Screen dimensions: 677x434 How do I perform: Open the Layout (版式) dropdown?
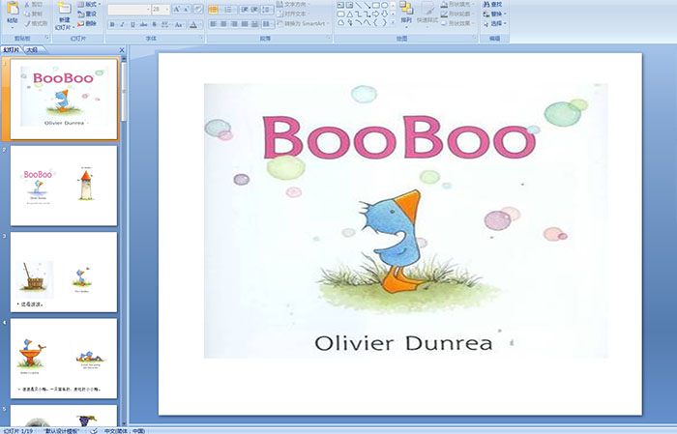[x=89, y=4]
